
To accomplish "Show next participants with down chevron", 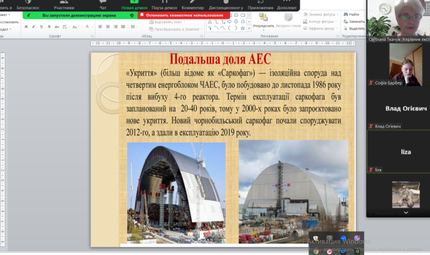I will (x=406, y=213).
